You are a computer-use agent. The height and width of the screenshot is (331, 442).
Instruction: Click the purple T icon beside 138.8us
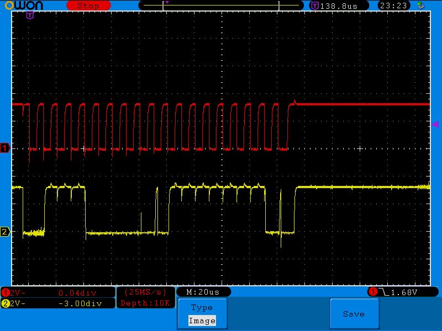(314, 6)
